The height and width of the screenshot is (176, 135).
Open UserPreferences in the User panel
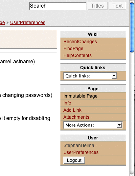click(81, 152)
